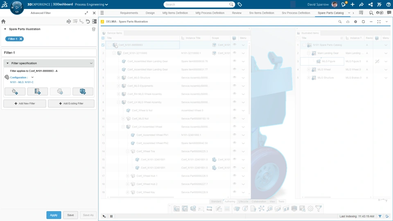This screenshot has width=393, height=221.
Task: Add 3D volume filter (blue cube) button
Action: 83,91
